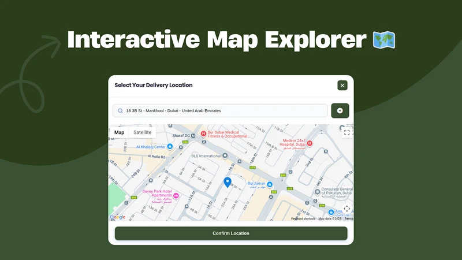Screen dimensions: 462x260
Task: Open the map camera pan control
Action: (347, 209)
